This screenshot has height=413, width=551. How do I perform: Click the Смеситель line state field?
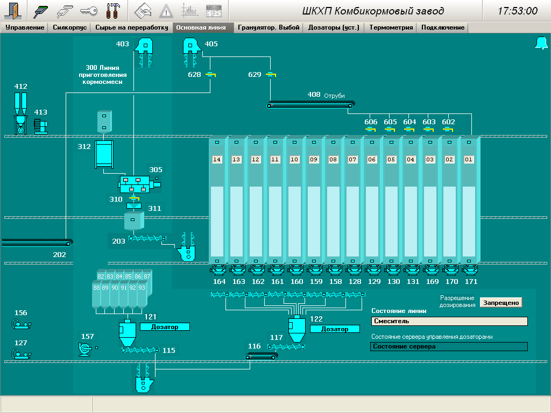449,321
